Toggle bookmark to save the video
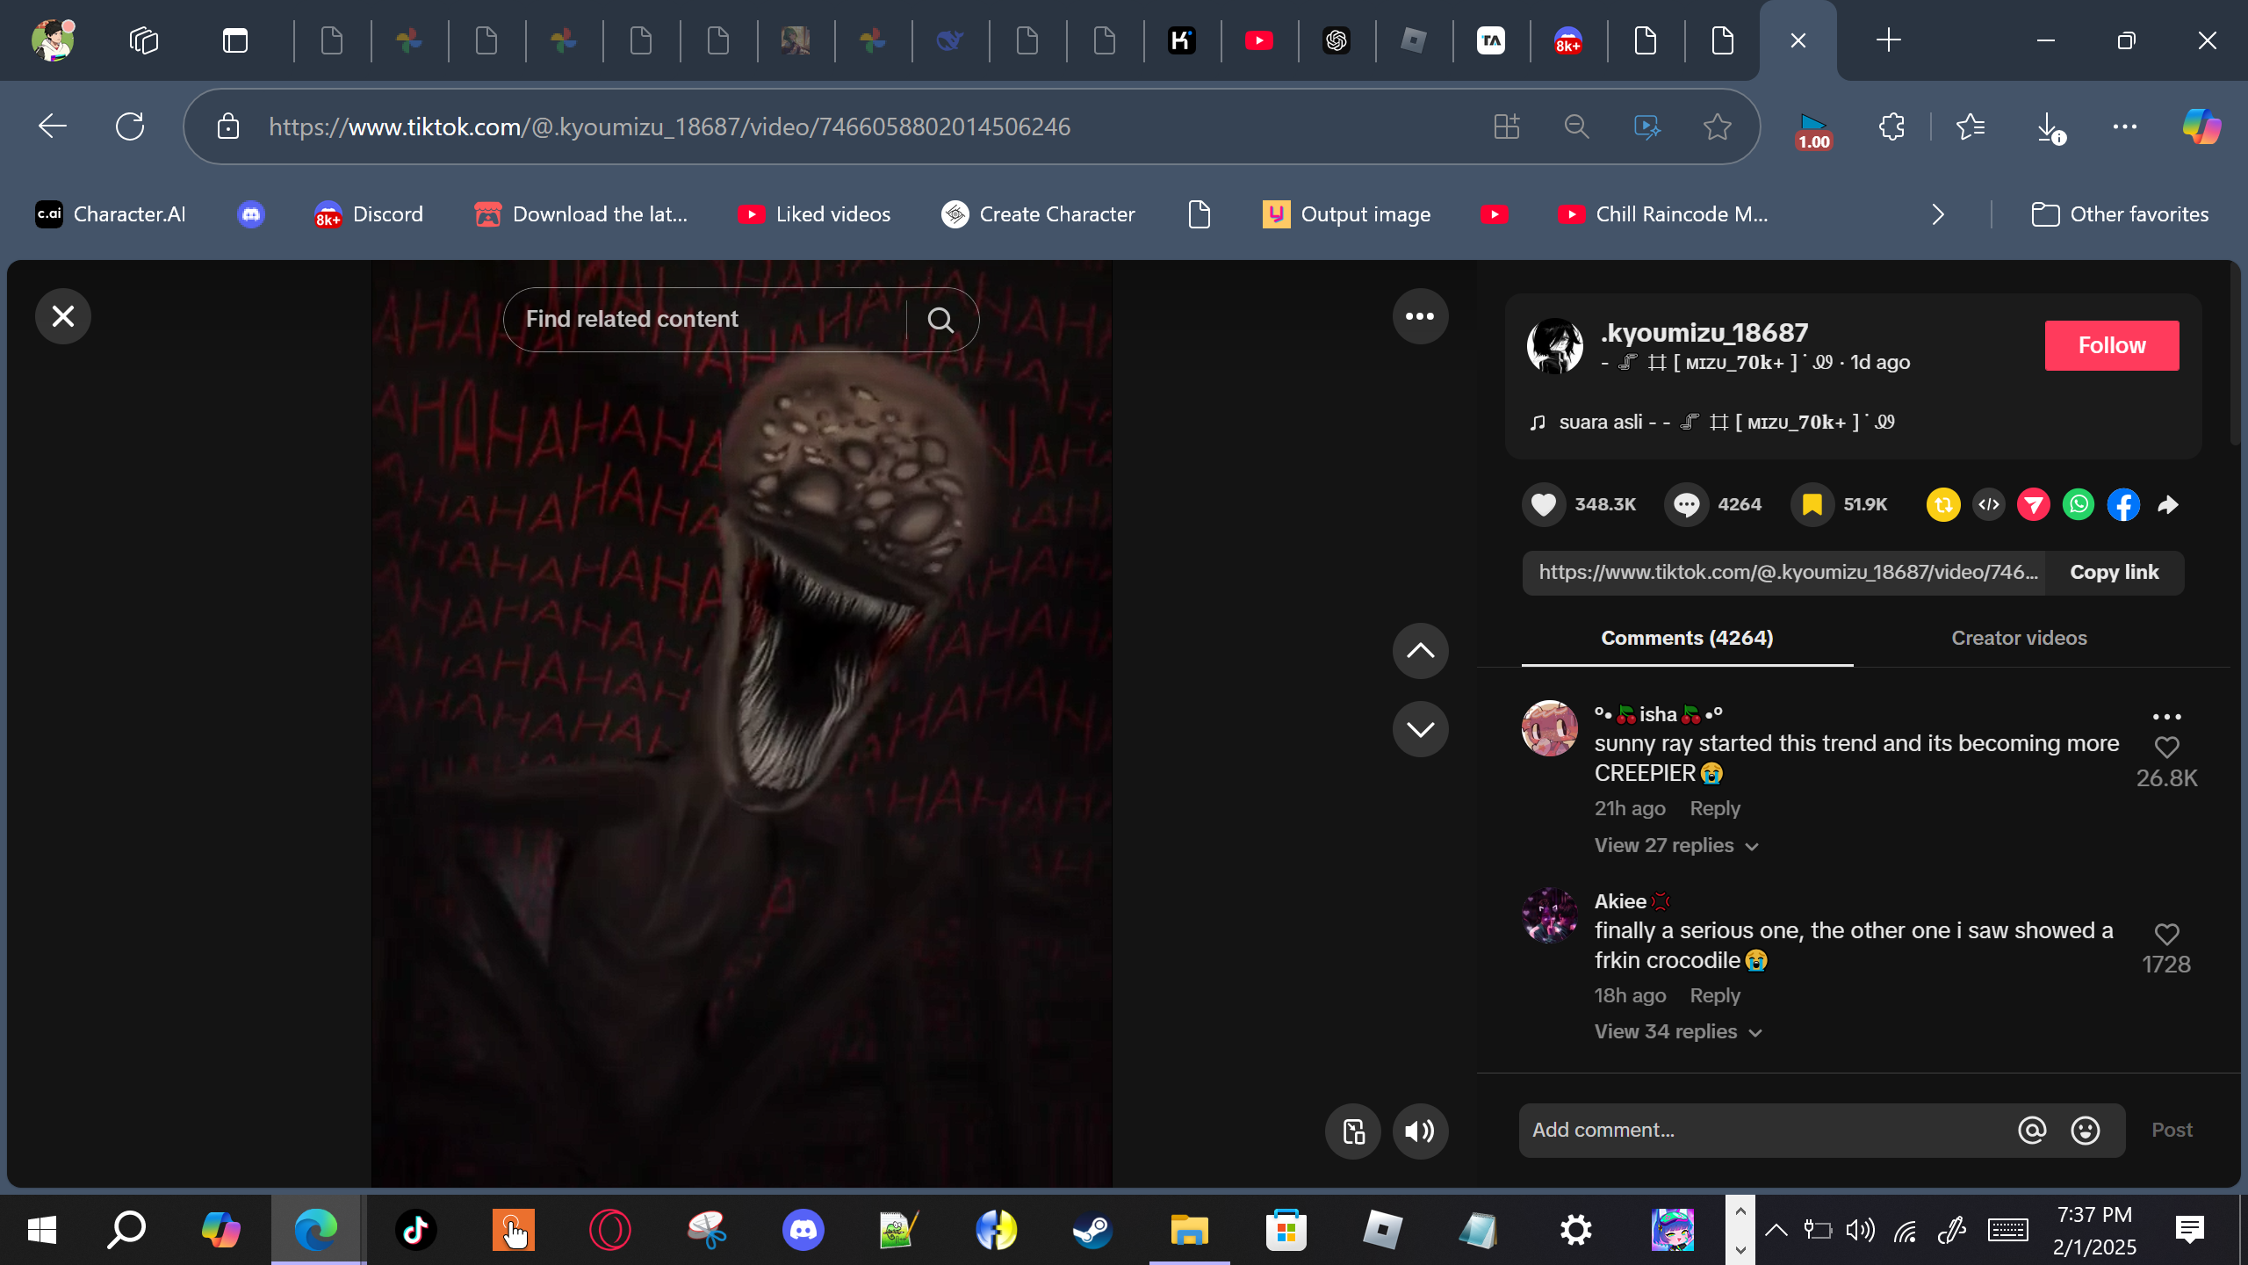Viewport: 2248px width, 1265px height. tap(1812, 504)
